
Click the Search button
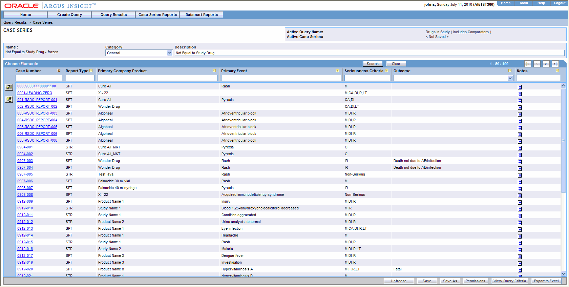point(373,64)
